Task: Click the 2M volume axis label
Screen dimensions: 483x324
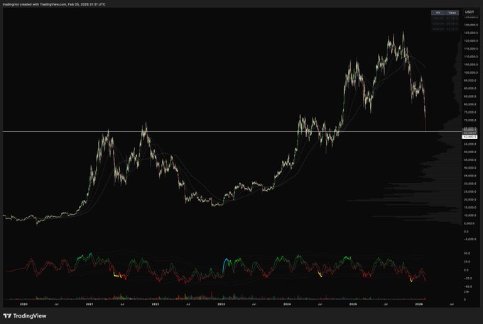Action: (x=467, y=291)
